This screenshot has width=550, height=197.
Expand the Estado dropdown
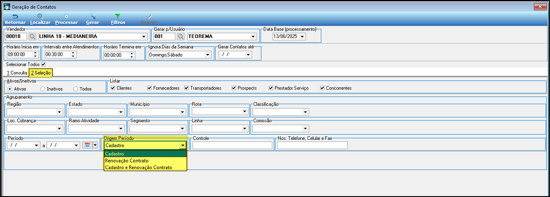coord(121,112)
